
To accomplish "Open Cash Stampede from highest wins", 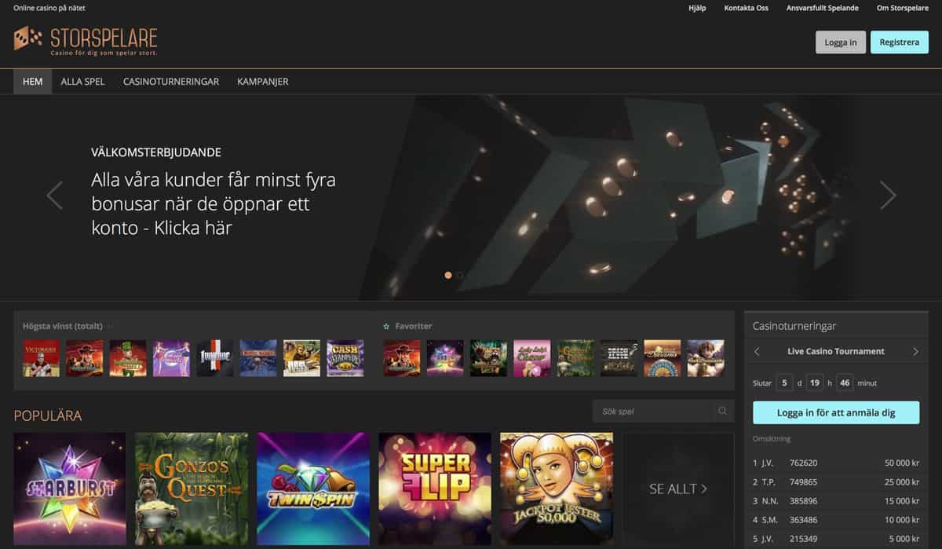I will point(345,358).
